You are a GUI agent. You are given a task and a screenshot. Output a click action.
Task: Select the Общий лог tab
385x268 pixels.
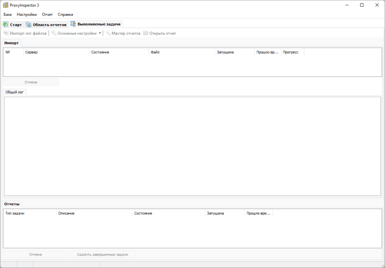[x=14, y=92]
